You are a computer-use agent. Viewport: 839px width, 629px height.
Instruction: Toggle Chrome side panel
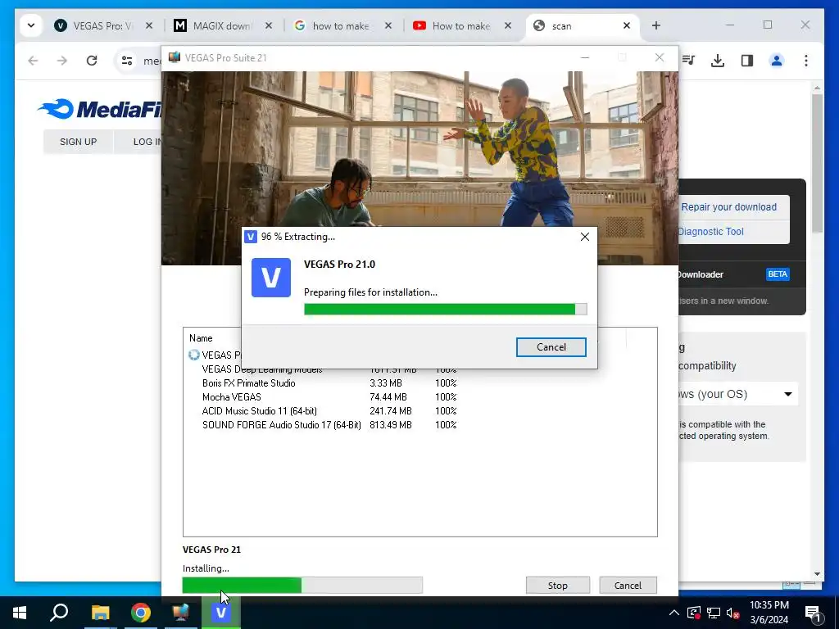pos(747,61)
